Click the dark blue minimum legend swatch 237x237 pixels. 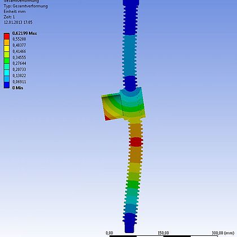pos(7,85)
